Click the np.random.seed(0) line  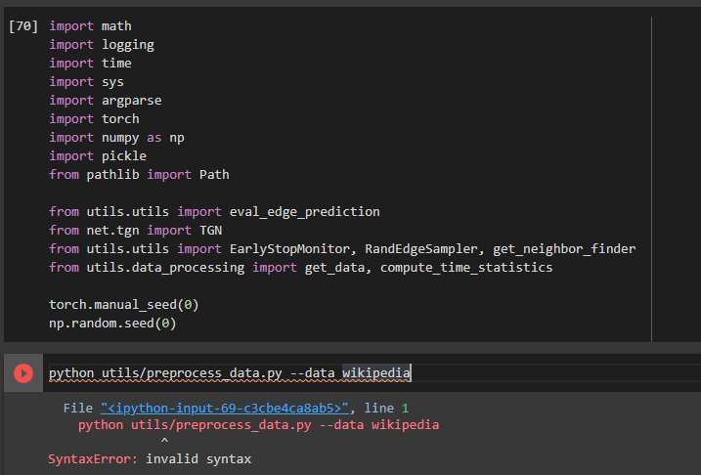point(112,324)
